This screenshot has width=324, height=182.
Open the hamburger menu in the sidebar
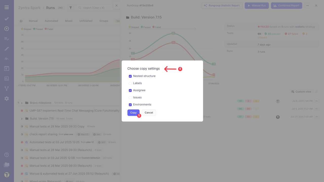tap(7, 7)
